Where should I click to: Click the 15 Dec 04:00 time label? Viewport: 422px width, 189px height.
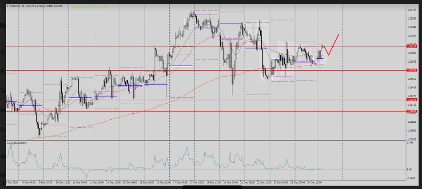[130, 182]
